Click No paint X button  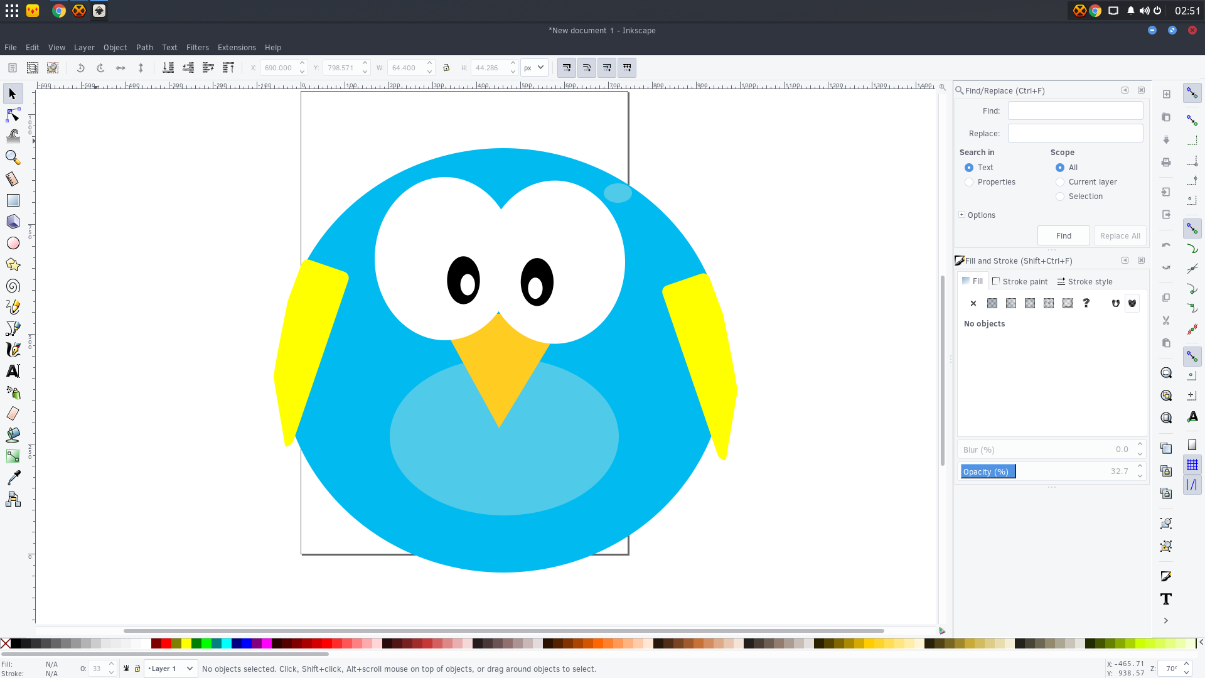coord(973,303)
